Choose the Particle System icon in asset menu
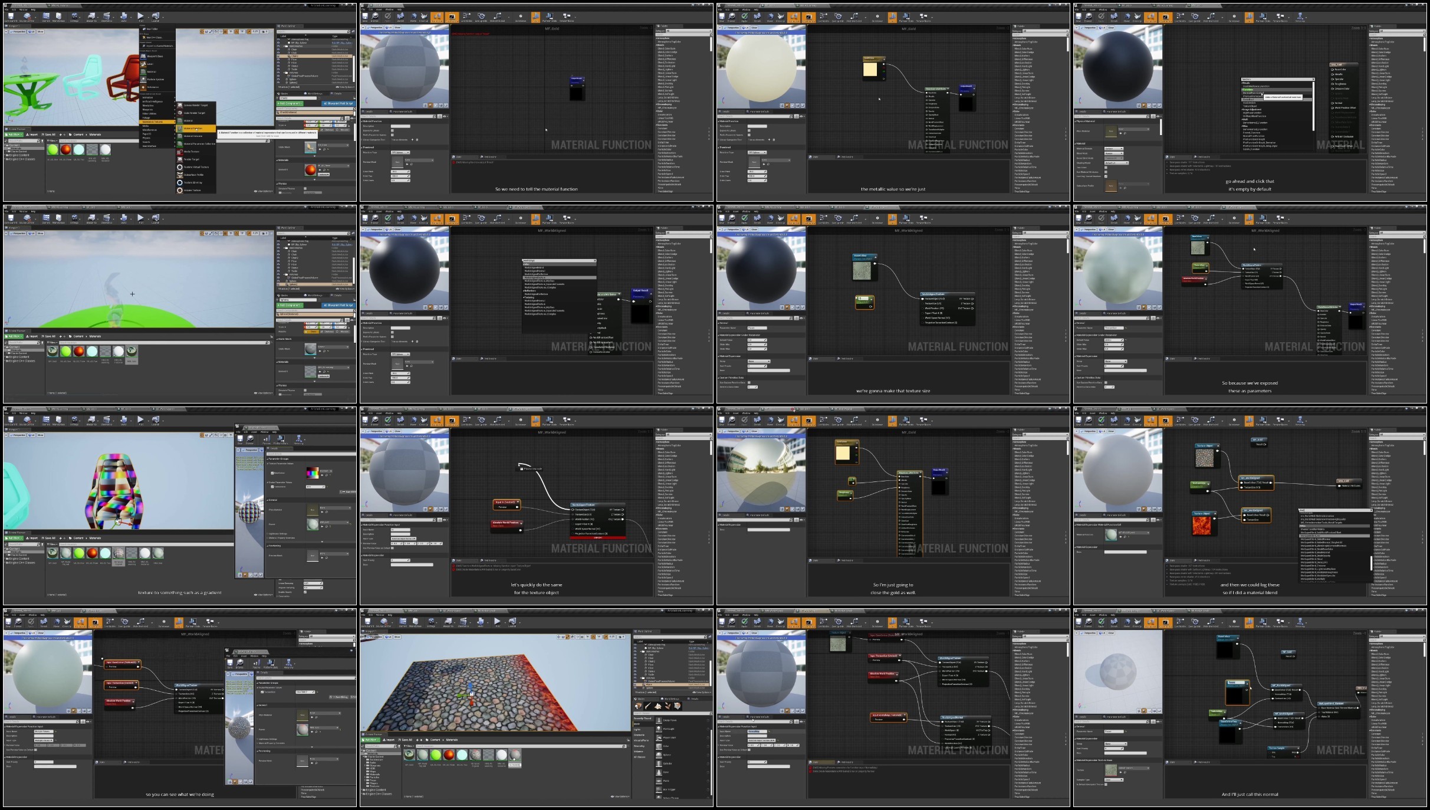 (x=143, y=80)
